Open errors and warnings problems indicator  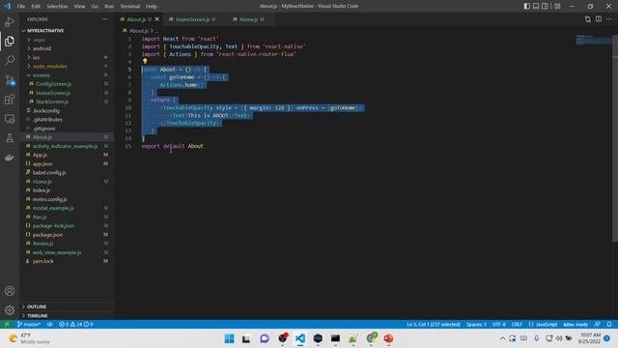coord(75,325)
